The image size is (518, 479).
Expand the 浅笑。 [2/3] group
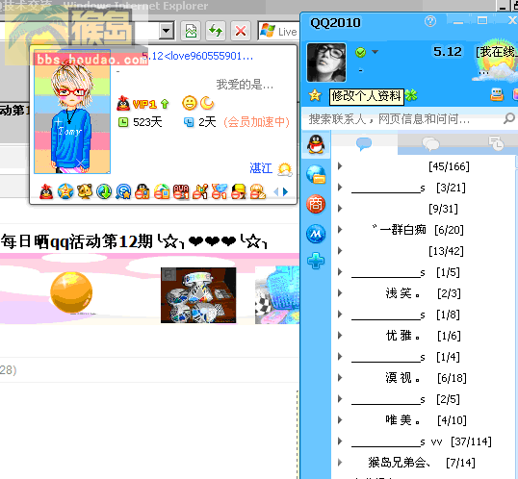click(340, 292)
